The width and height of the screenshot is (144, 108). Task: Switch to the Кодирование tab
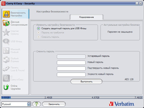click(x=87, y=17)
